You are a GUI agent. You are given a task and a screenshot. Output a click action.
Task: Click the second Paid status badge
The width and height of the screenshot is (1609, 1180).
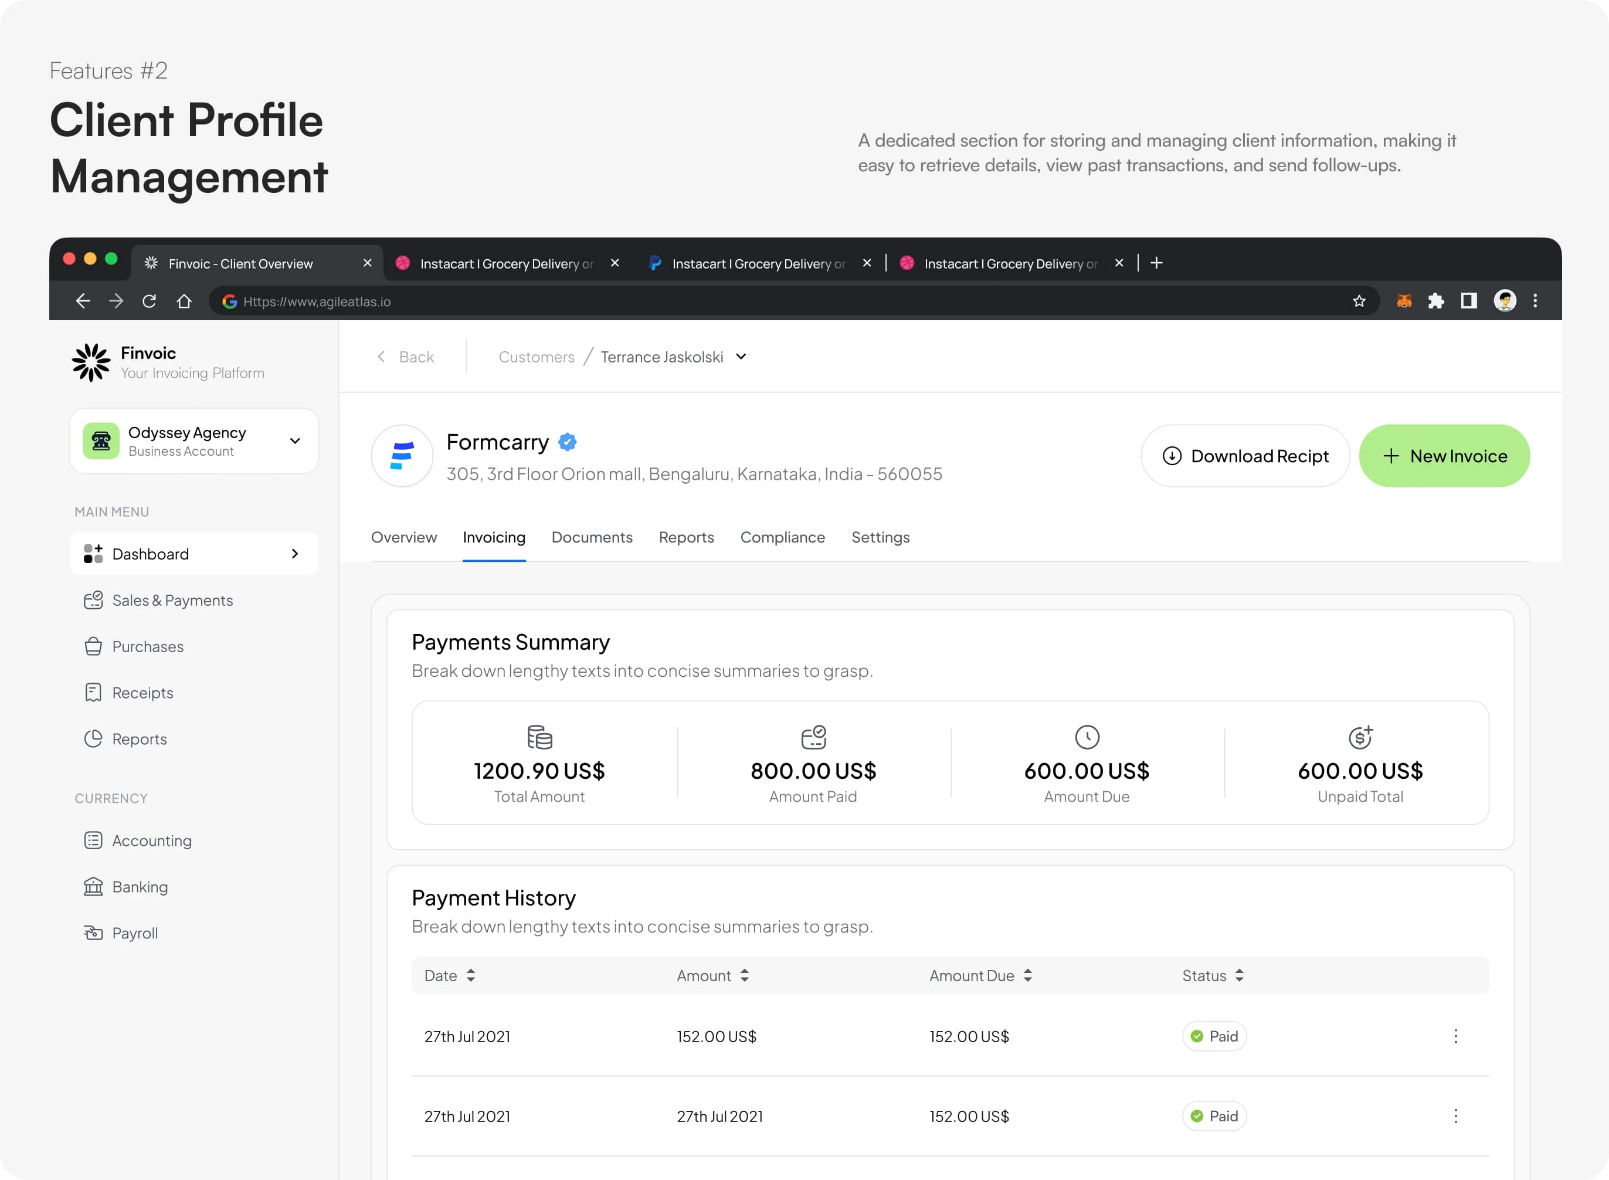(1214, 1115)
